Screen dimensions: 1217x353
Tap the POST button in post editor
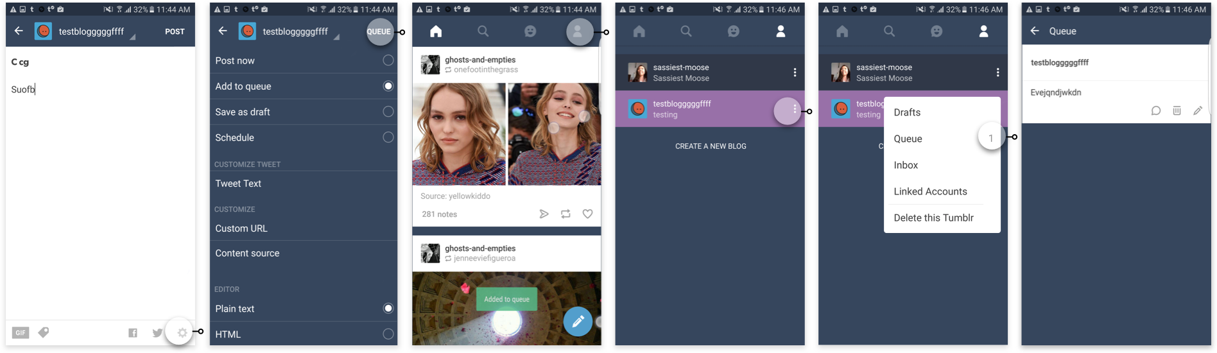pyautogui.click(x=175, y=31)
